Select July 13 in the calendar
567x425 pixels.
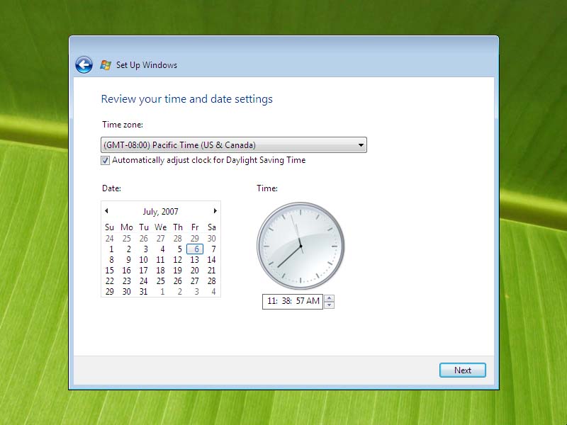(x=194, y=260)
